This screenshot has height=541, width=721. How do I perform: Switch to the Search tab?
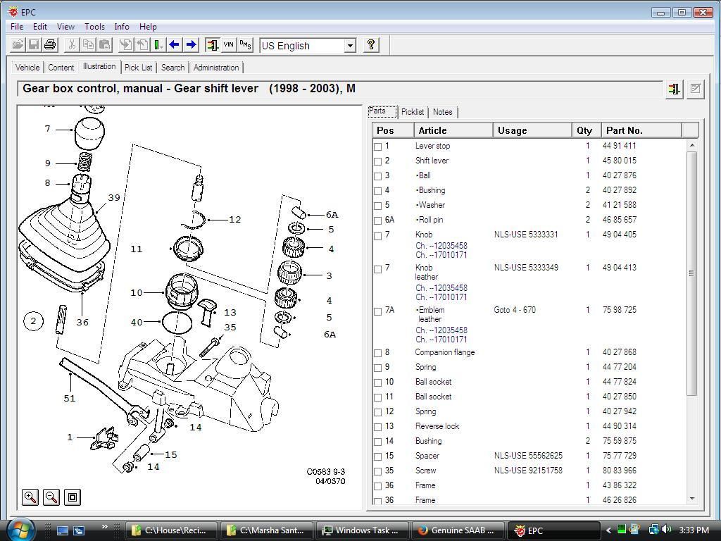click(x=173, y=68)
